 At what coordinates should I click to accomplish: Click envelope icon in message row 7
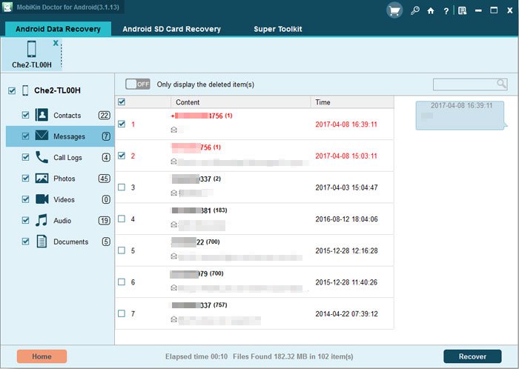(x=173, y=319)
